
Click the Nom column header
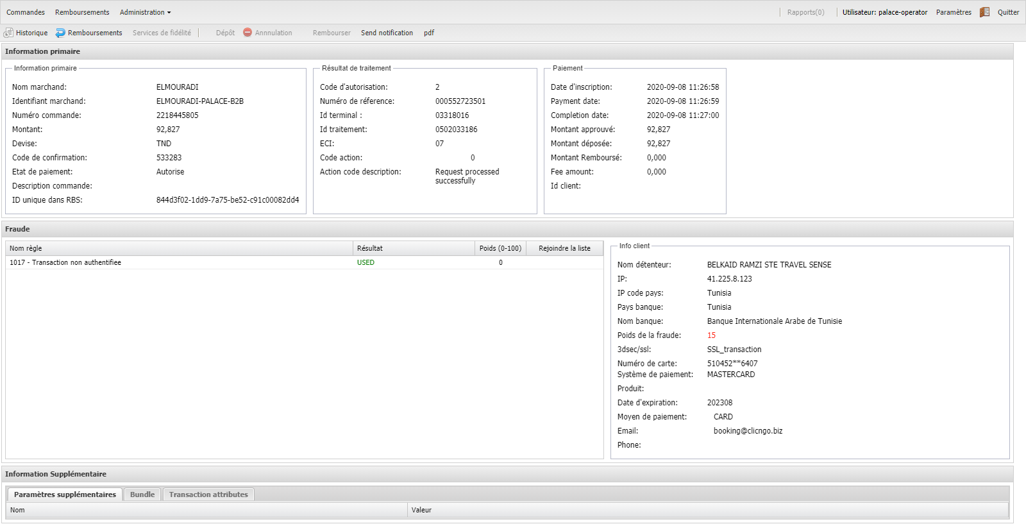(x=206, y=510)
